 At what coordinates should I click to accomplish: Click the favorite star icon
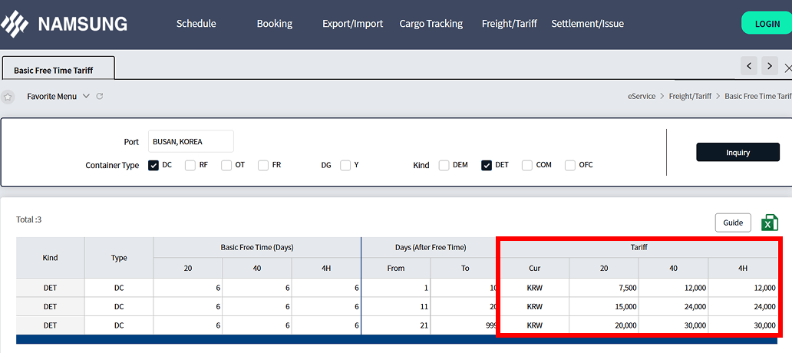pyautogui.click(x=8, y=97)
